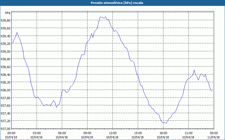Screen dimensions: 225x140
Task: Select the 937,60 y-axis value
Action: [x=5, y=106]
